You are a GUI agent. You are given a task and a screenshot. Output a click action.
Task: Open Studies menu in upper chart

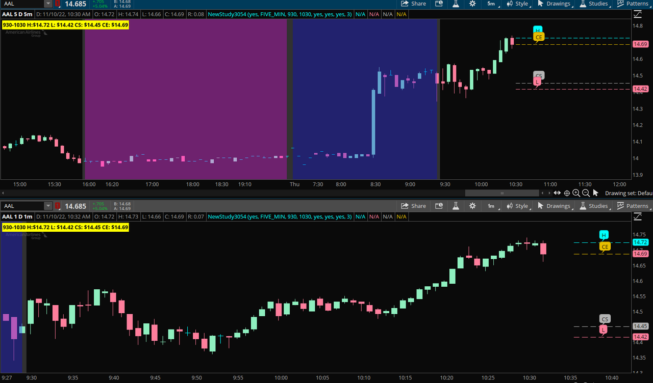(x=594, y=4)
